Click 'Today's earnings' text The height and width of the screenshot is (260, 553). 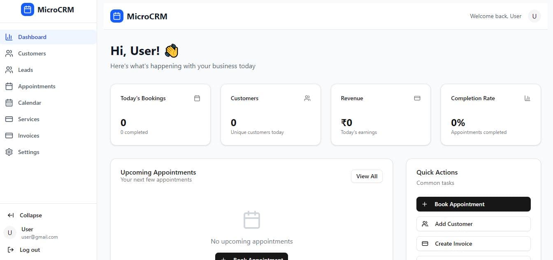tap(359, 132)
